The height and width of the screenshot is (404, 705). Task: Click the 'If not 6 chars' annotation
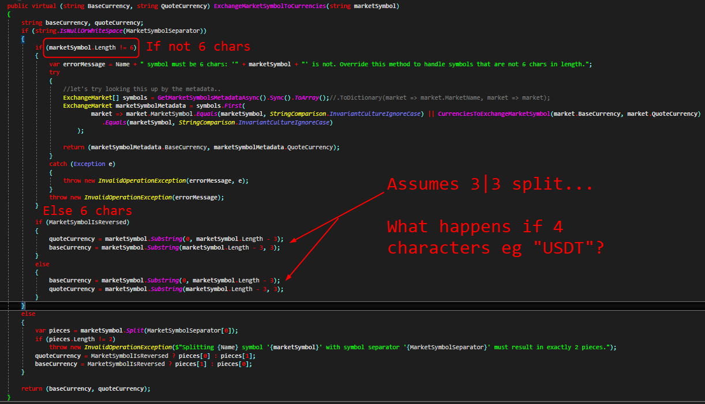pos(199,46)
